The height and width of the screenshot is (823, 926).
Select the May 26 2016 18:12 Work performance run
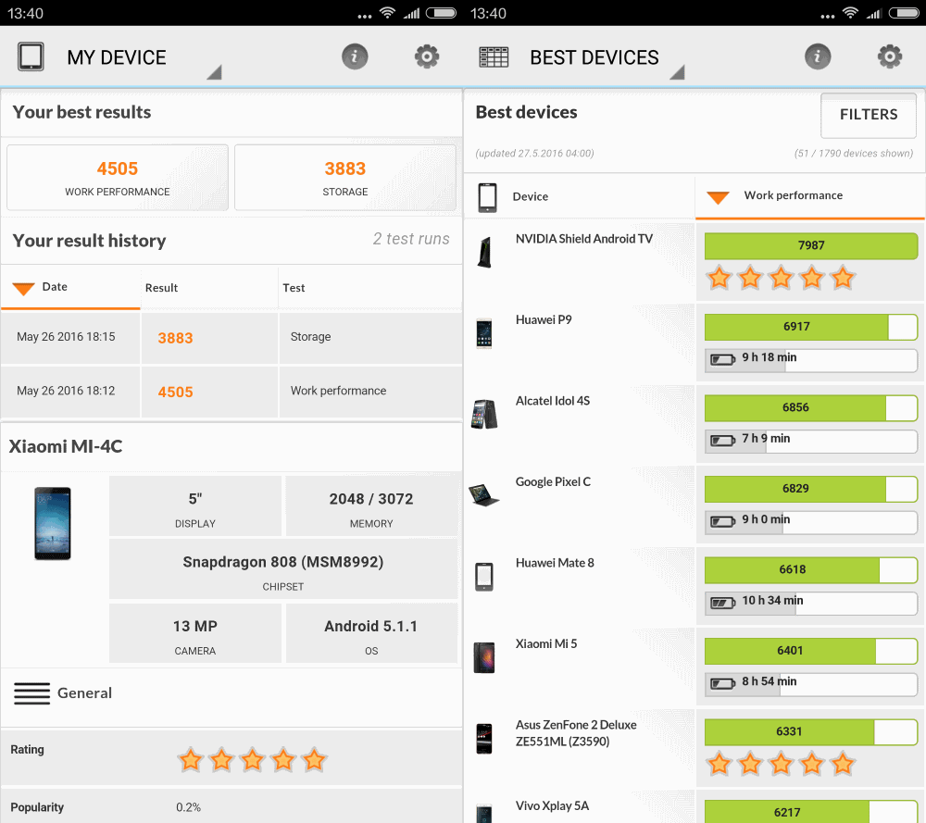click(231, 392)
